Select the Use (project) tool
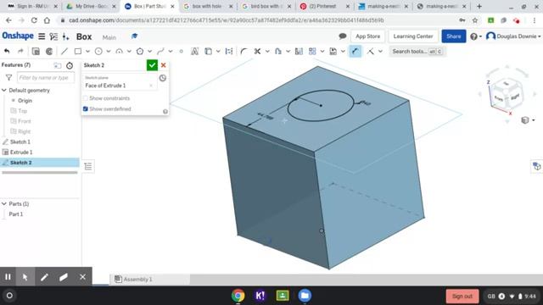Image resolution: width=543 pixels, height=305 pixels. click(208, 51)
